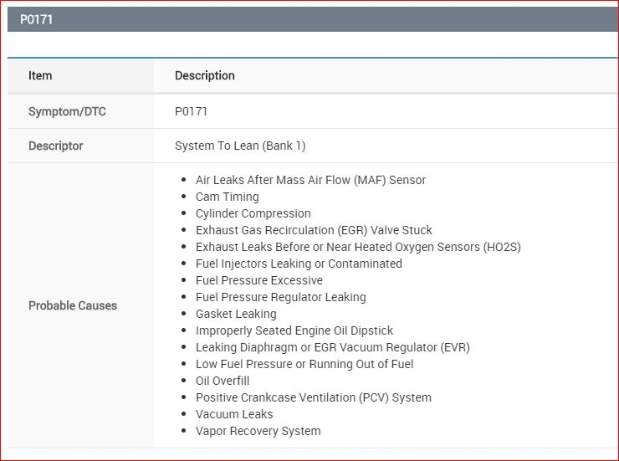The width and height of the screenshot is (619, 461).
Task: Select the Item column header
Action: pyautogui.click(x=40, y=75)
